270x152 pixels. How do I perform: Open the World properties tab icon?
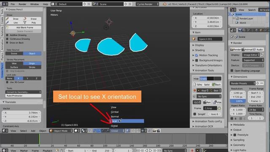click(256, 30)
